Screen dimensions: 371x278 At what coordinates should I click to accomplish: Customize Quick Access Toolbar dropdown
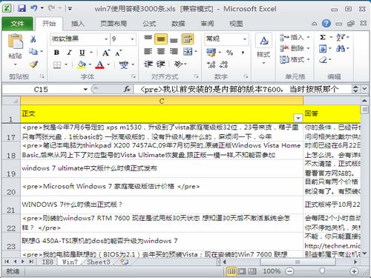click(70, 9)
